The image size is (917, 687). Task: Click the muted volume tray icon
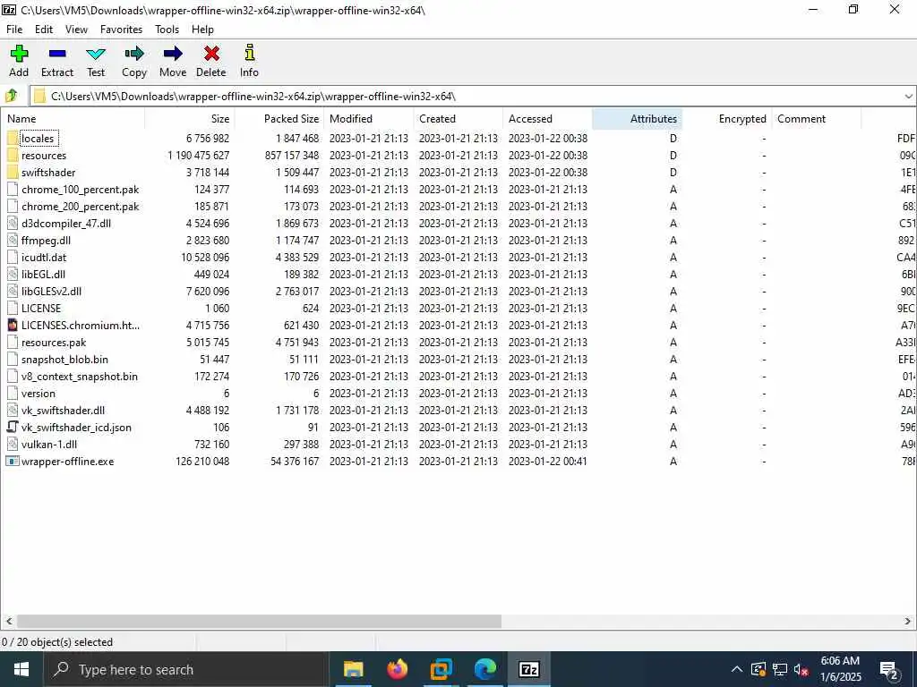pos(801,670)
